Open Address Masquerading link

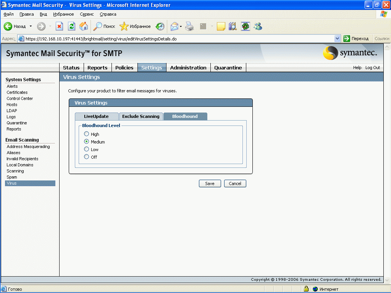point(28,146)
